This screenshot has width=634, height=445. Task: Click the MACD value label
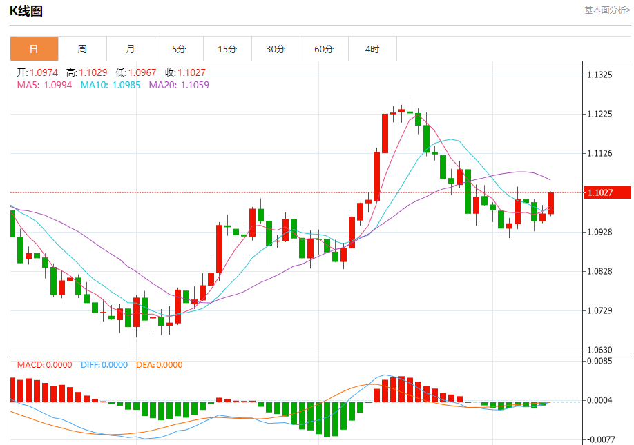point(44,365)
